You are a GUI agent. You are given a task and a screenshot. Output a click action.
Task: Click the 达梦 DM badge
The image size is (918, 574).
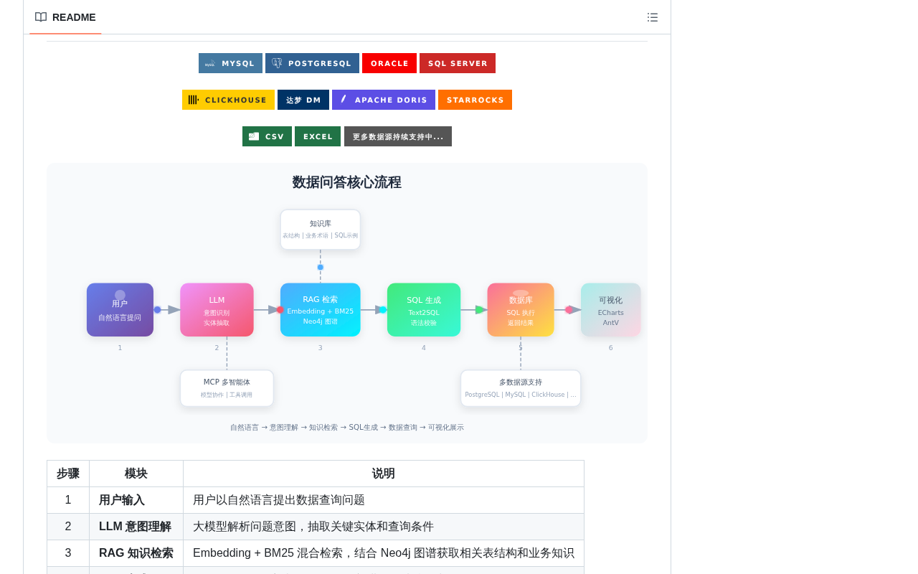pyautogui.click(x=303, y=100)
